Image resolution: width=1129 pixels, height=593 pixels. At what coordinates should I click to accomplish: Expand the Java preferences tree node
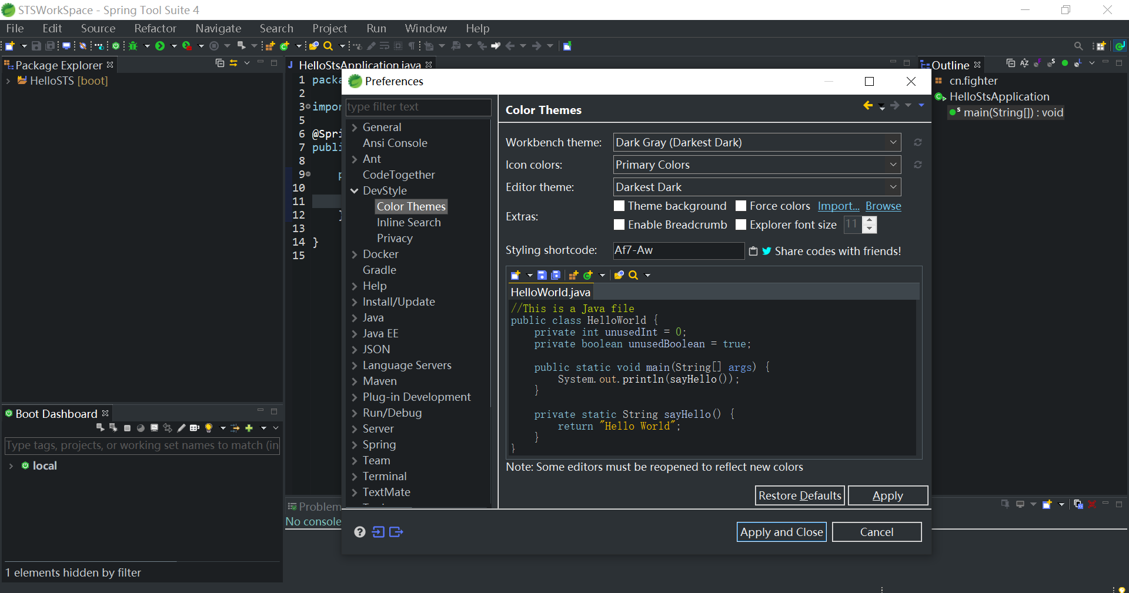pyautogui.click(x=355, y=318)
